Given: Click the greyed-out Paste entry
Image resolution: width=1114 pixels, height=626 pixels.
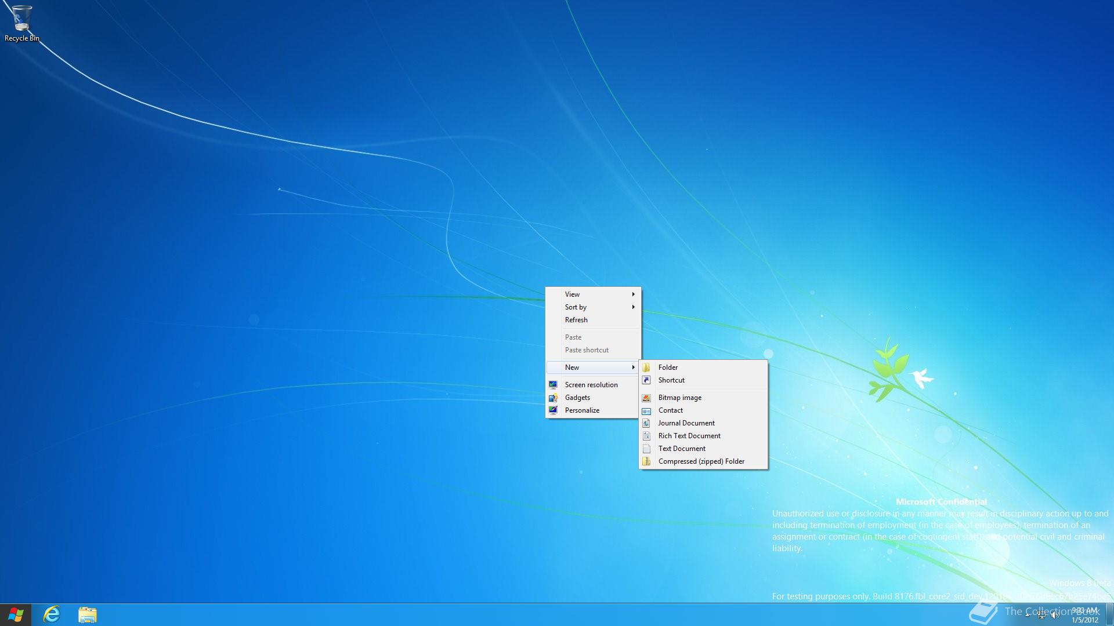Looking at the screenshot, I should click(x=593, y=337).
